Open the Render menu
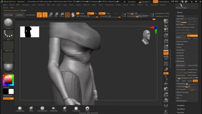Screen dimensions: 202x114 pos(118,5)
